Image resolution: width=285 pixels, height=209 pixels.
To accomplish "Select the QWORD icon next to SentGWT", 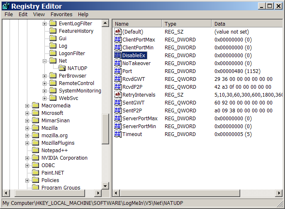I will [x=117, y=103].
